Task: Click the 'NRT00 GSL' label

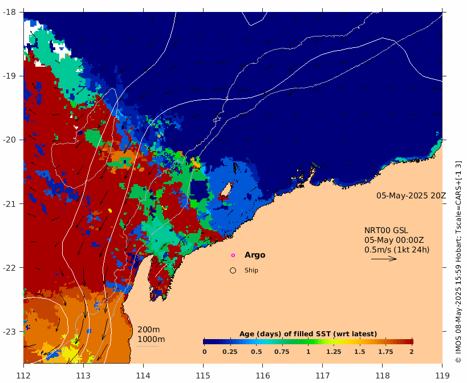Action: [386, 230]
